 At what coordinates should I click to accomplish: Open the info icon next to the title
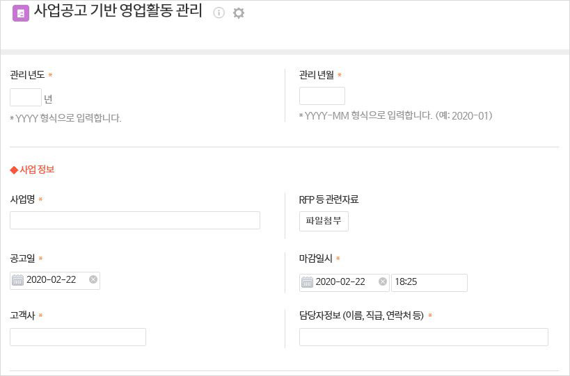[x=219, y=13]
